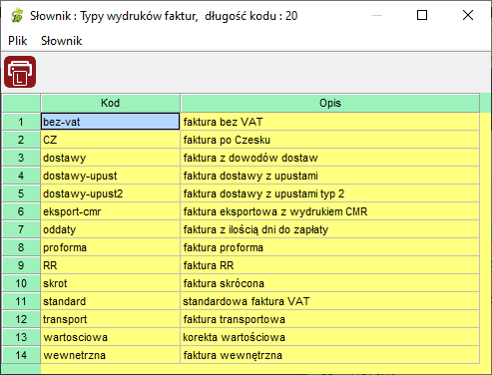Click the Opis column header

pyautogui.click(x=330, y=103)
